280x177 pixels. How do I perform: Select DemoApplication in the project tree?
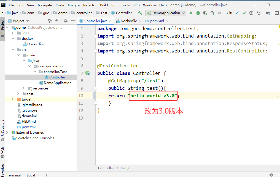pos(58,83)
